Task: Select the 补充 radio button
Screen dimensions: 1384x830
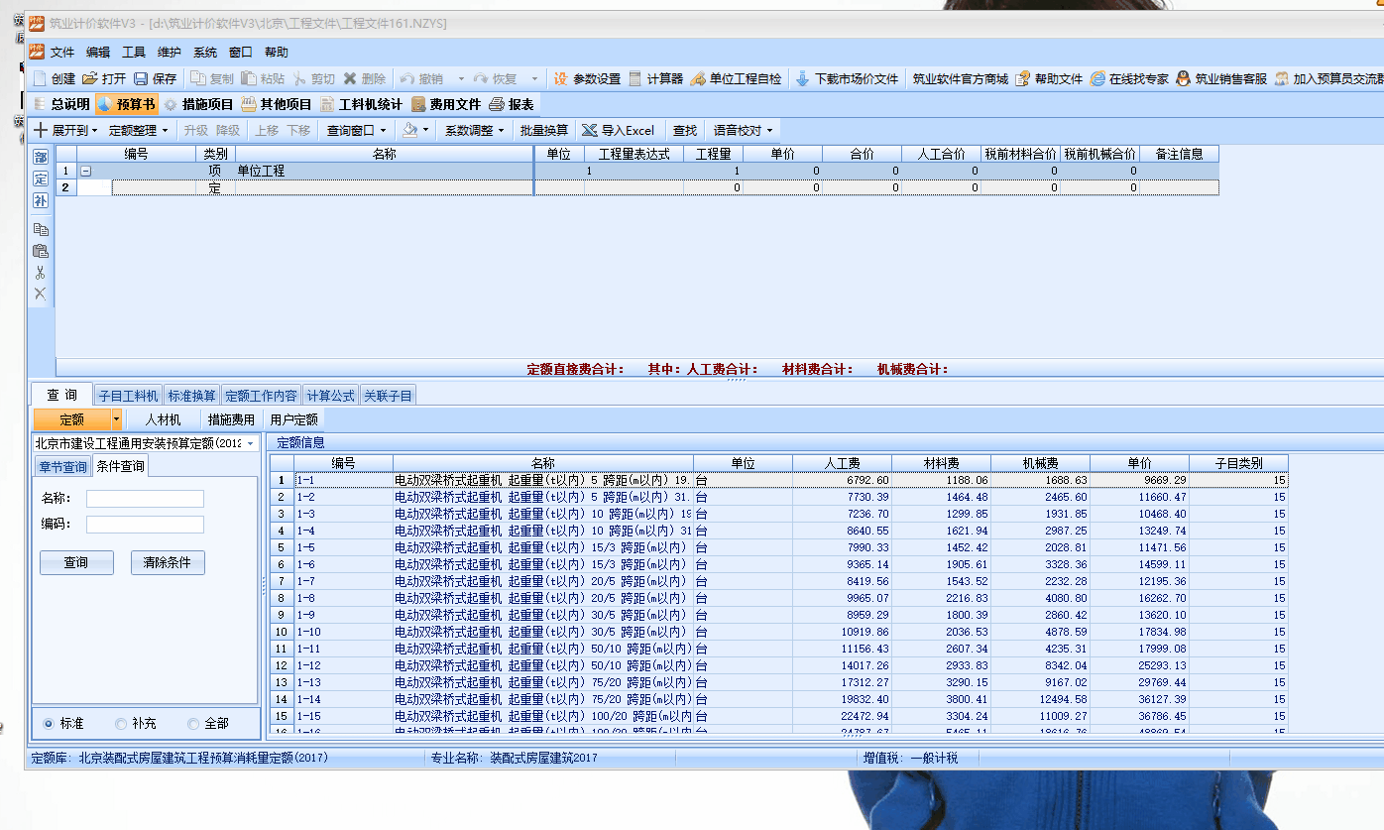Action: click(121, 724)
